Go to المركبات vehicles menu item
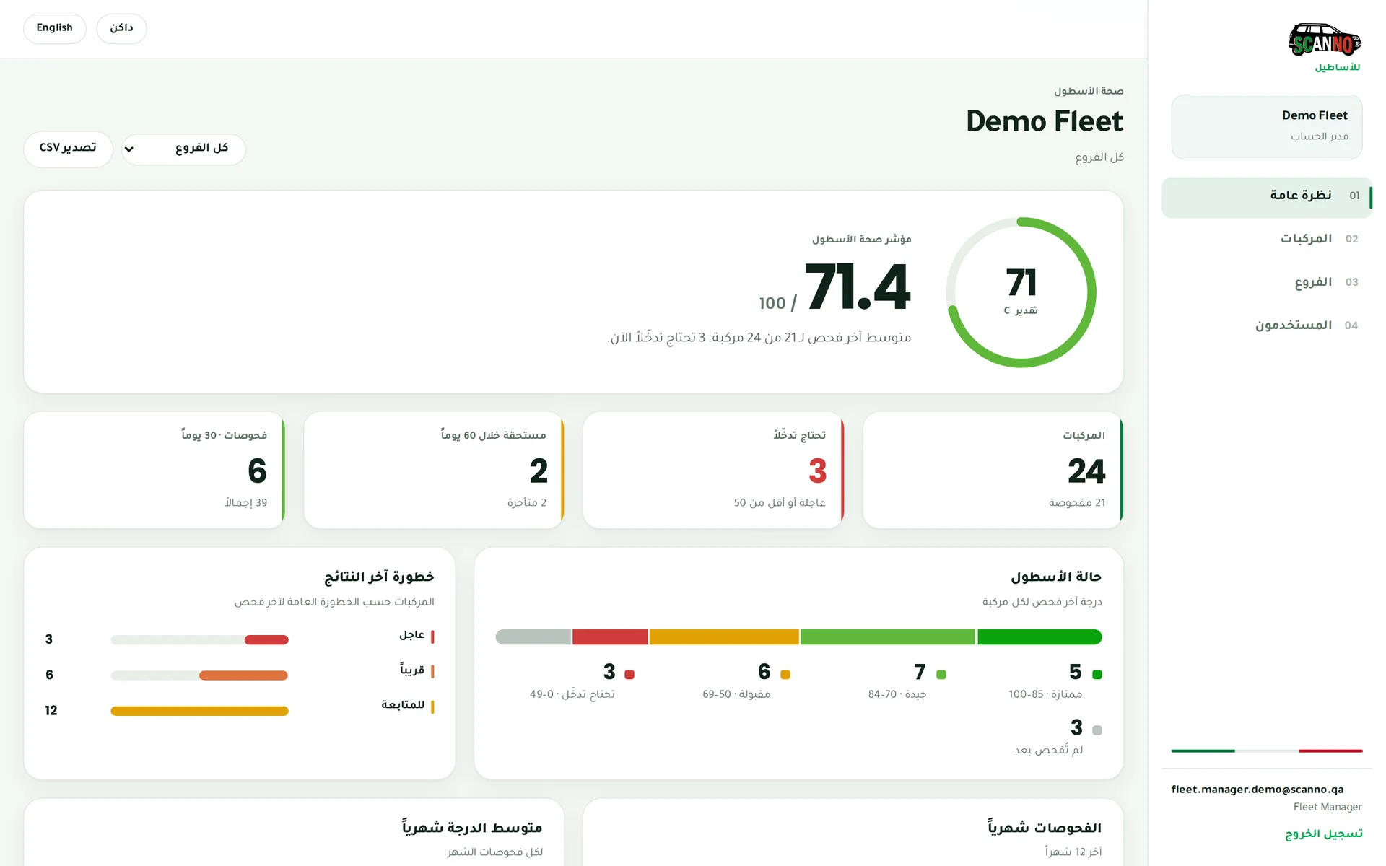1386x866 pixels. coord(1266,239)
